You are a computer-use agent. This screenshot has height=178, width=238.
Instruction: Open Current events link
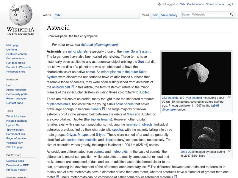[x=15, y=58]
